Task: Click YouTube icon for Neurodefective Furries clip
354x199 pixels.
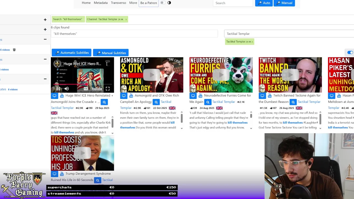Action: 200,96
